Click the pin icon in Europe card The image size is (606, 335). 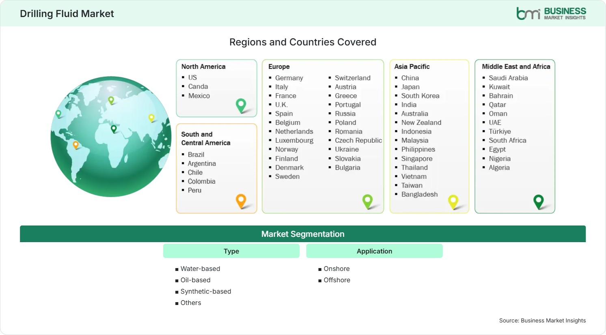367,202
